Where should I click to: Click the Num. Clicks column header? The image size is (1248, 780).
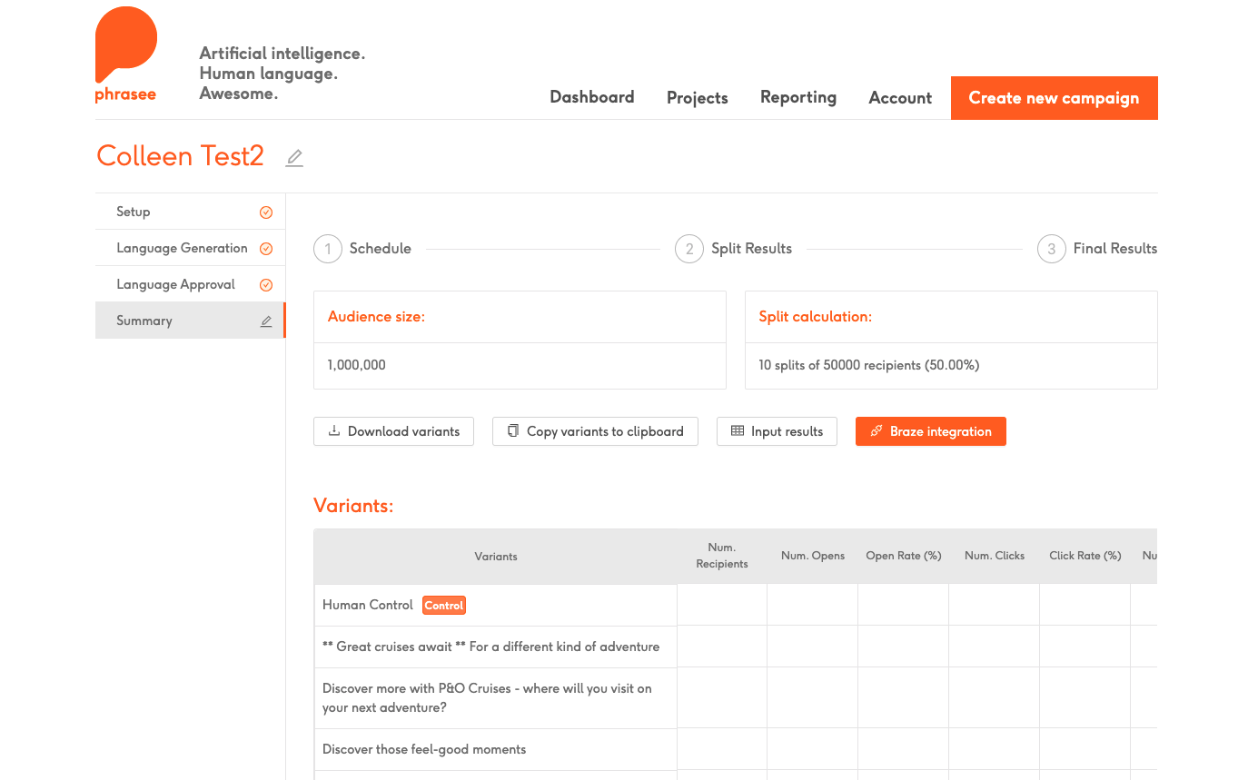point(995,556)
